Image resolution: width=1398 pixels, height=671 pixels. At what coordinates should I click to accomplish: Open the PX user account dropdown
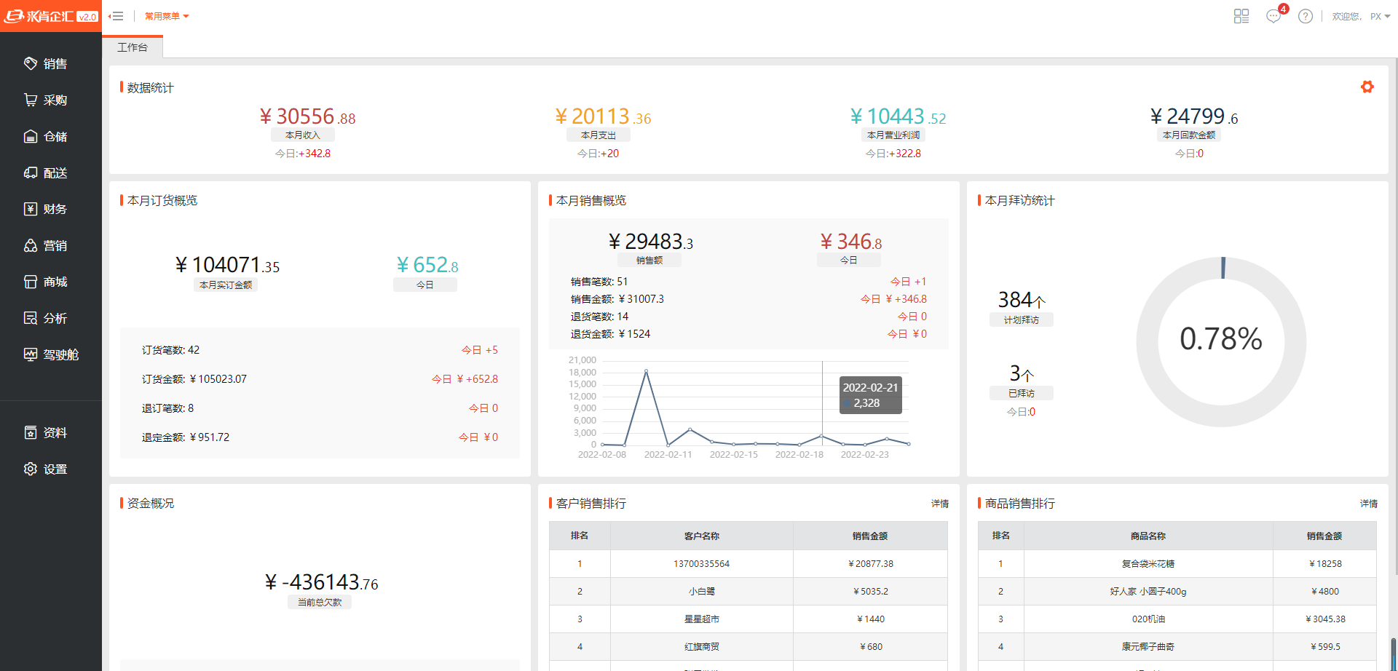pos(1379,16)
